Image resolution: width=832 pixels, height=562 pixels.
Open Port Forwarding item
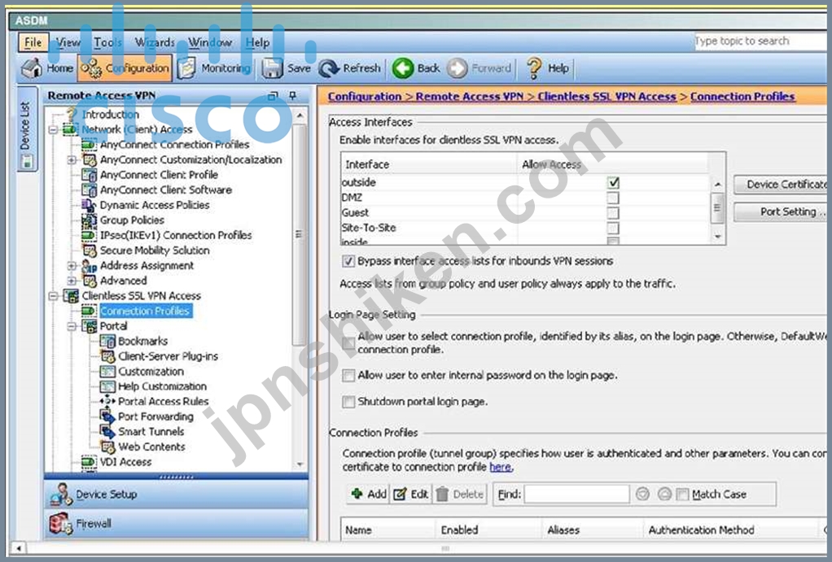[x=155, y=416]
